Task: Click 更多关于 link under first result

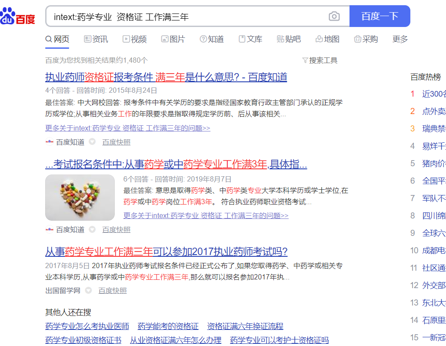Action: tap(128, 128)
